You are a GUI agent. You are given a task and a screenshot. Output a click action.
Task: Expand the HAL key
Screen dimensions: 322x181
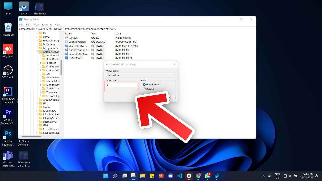(37, 103)
